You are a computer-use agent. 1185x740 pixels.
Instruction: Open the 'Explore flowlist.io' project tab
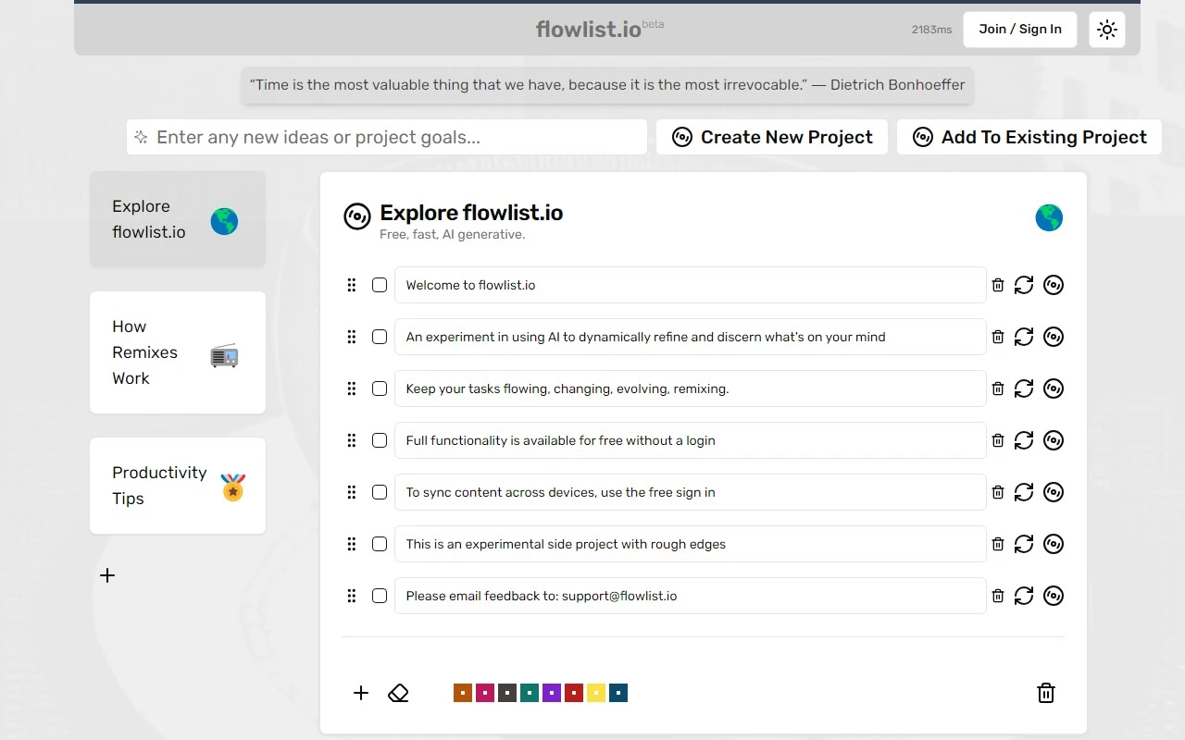coord(178,219)
